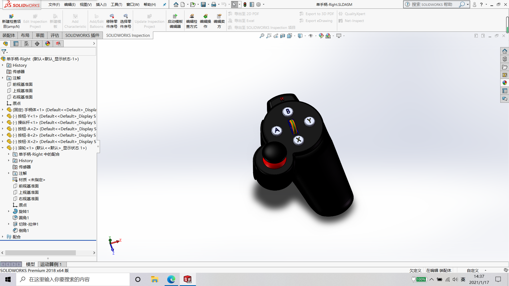Select the 圆角1 feature
Viewport: 509px width, 286px height.
pos(24,218)
